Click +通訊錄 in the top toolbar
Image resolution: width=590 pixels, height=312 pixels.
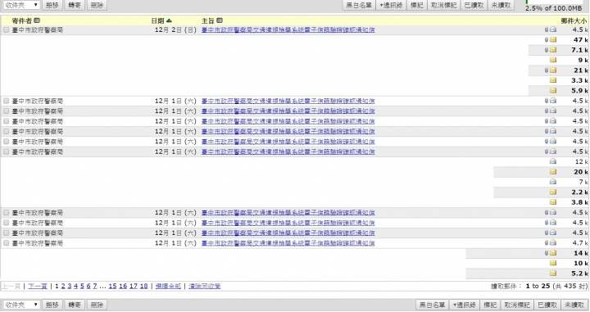coord(391,5)
